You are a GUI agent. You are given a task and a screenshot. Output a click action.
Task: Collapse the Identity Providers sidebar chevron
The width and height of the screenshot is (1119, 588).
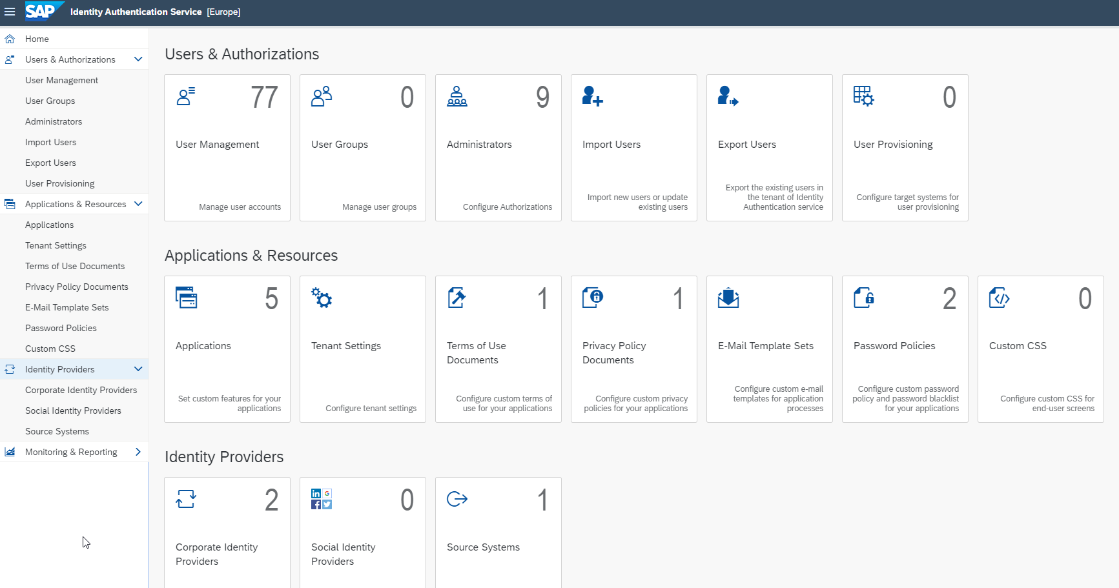[138, 369]
